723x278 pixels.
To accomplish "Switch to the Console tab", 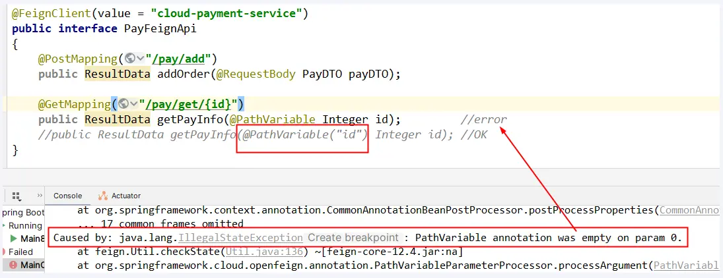I will (x=67, y=196).
